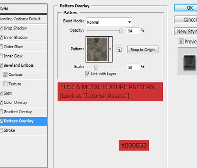Select Pattern Overlay in styles list
This screenshot has width=197, height=168.
[19, 121]
